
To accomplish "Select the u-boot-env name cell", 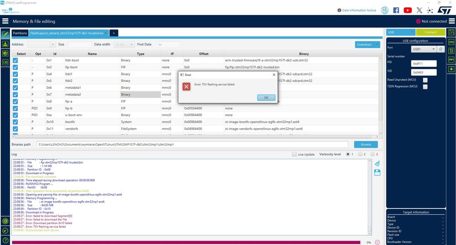I will pos(92,115).
